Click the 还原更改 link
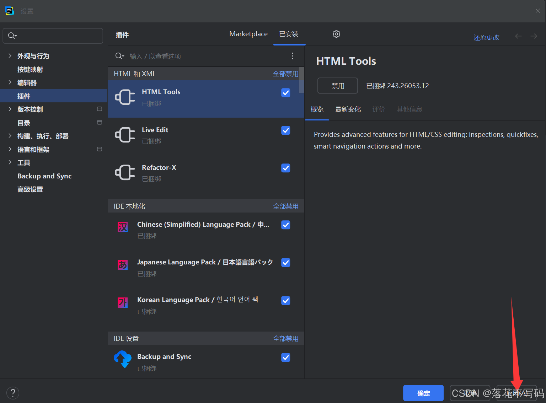 [x=486, y=37]
